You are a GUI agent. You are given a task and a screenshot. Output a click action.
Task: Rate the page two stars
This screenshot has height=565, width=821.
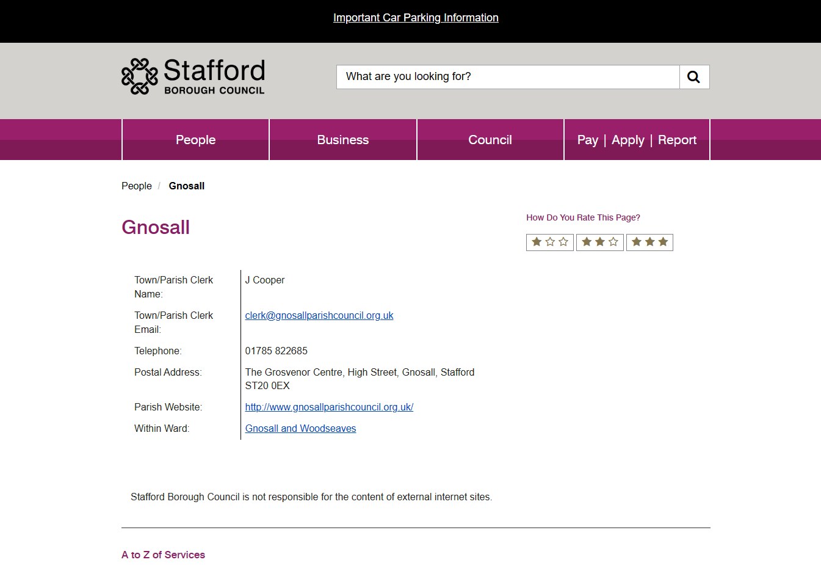coord(599,242)
